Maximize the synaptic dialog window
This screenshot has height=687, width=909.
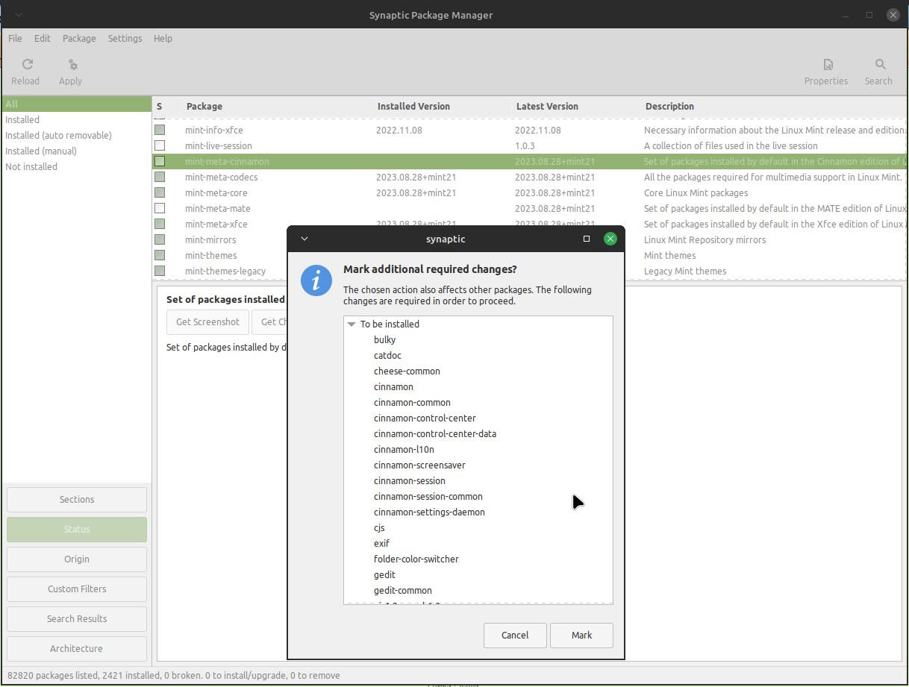[587, 239]
